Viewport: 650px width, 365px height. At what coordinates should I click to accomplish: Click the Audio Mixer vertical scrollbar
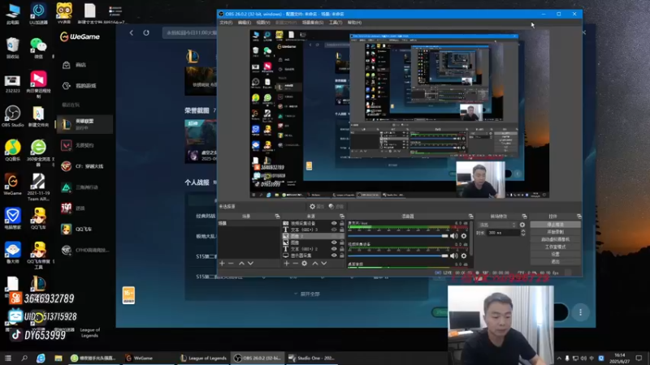[x=472, y=238]
